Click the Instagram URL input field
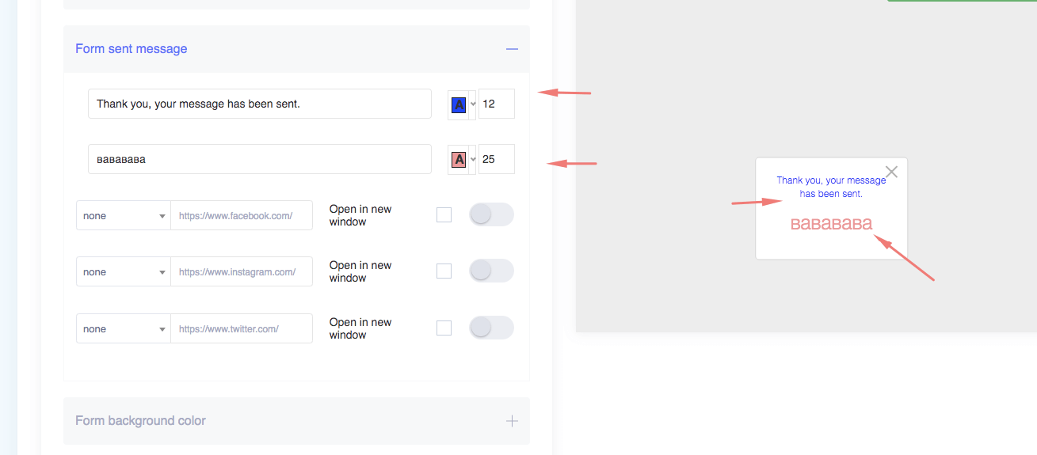1037x455 pixels. click(241, 271)
